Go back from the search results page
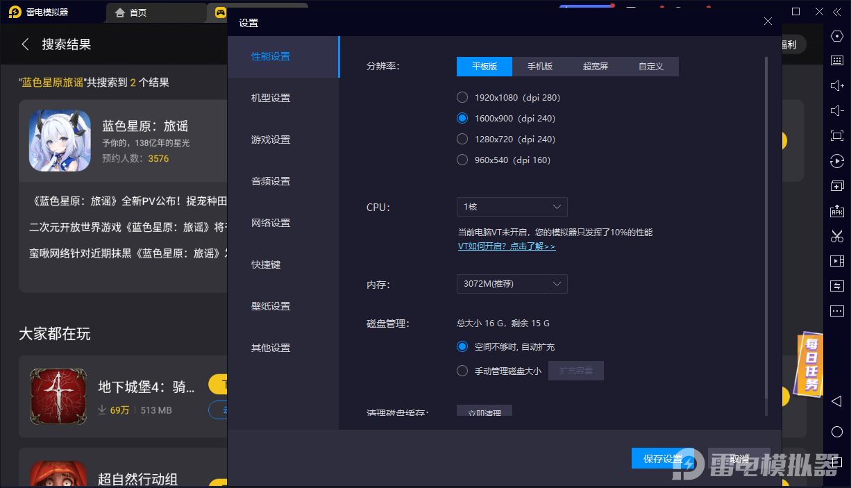The width and height of the screenshot is (851, 488). point(25,44)
